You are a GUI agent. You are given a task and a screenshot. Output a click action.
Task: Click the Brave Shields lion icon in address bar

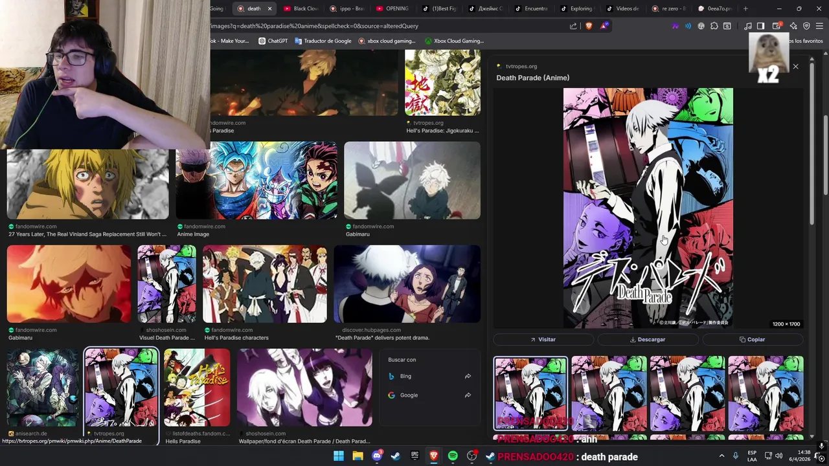click(589, 26)
